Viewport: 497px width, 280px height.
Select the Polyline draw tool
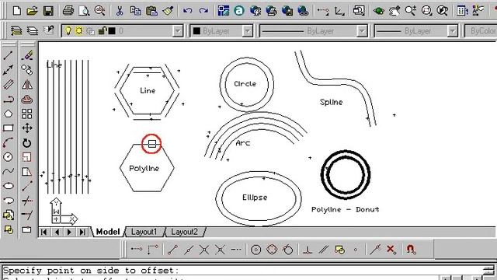coord(9,100)
